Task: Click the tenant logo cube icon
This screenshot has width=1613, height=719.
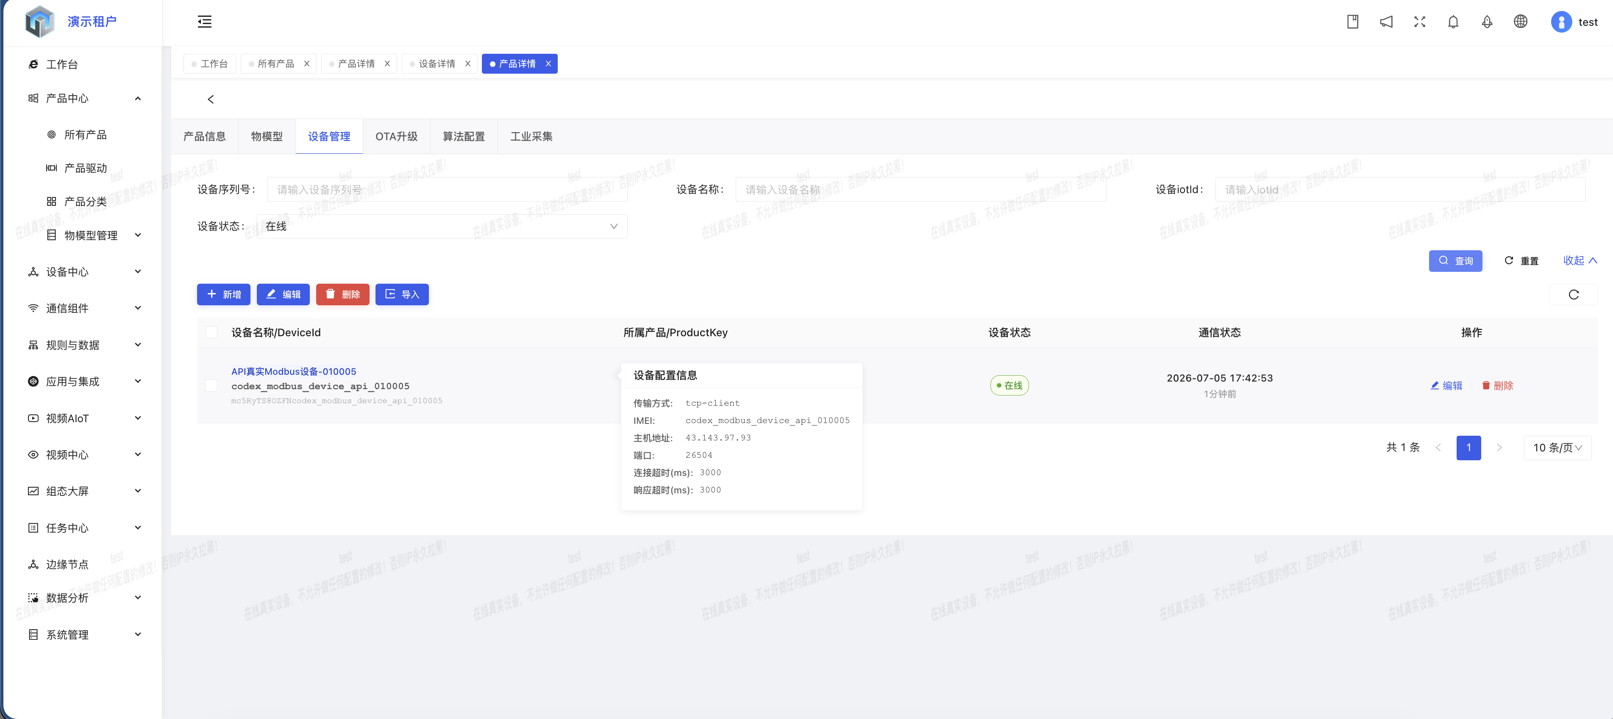Action: coord(40,22)
